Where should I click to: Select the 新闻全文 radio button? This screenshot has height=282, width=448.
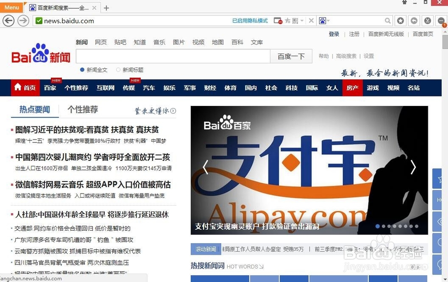coord(82,70)
